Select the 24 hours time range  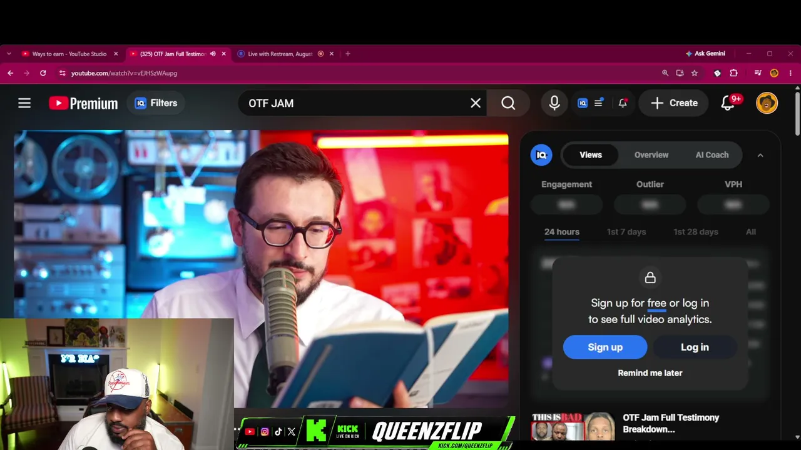562,232
